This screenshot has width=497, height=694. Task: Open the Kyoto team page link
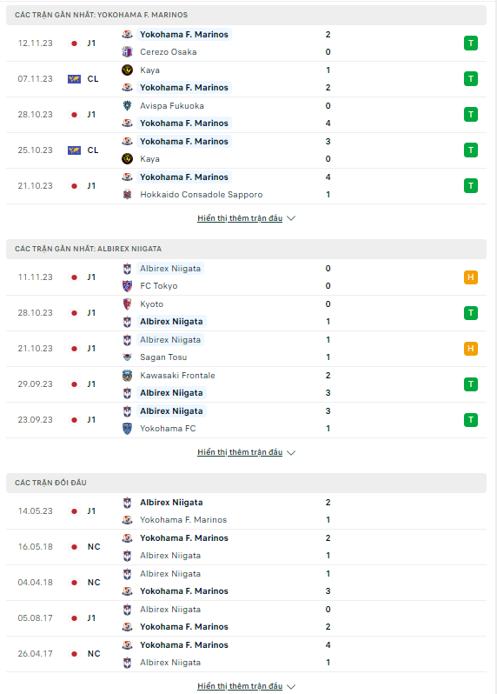coord(152,304)
